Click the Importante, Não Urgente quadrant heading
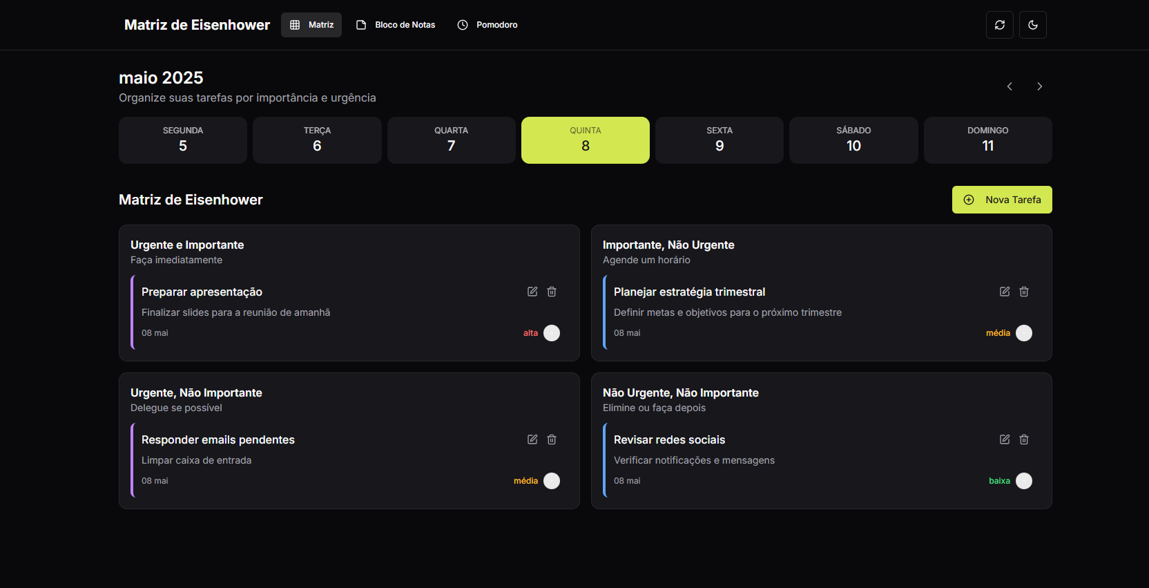The height and width of the screenshot is (588, 1149). pyautogui.click(x=668, y=245)
